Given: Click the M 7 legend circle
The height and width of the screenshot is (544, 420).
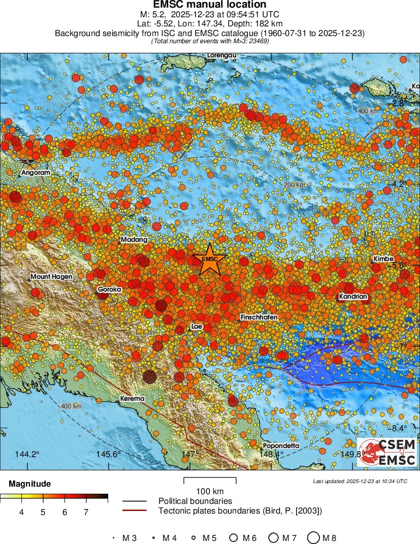Looking at the screenshot, I should click(274, 538).
